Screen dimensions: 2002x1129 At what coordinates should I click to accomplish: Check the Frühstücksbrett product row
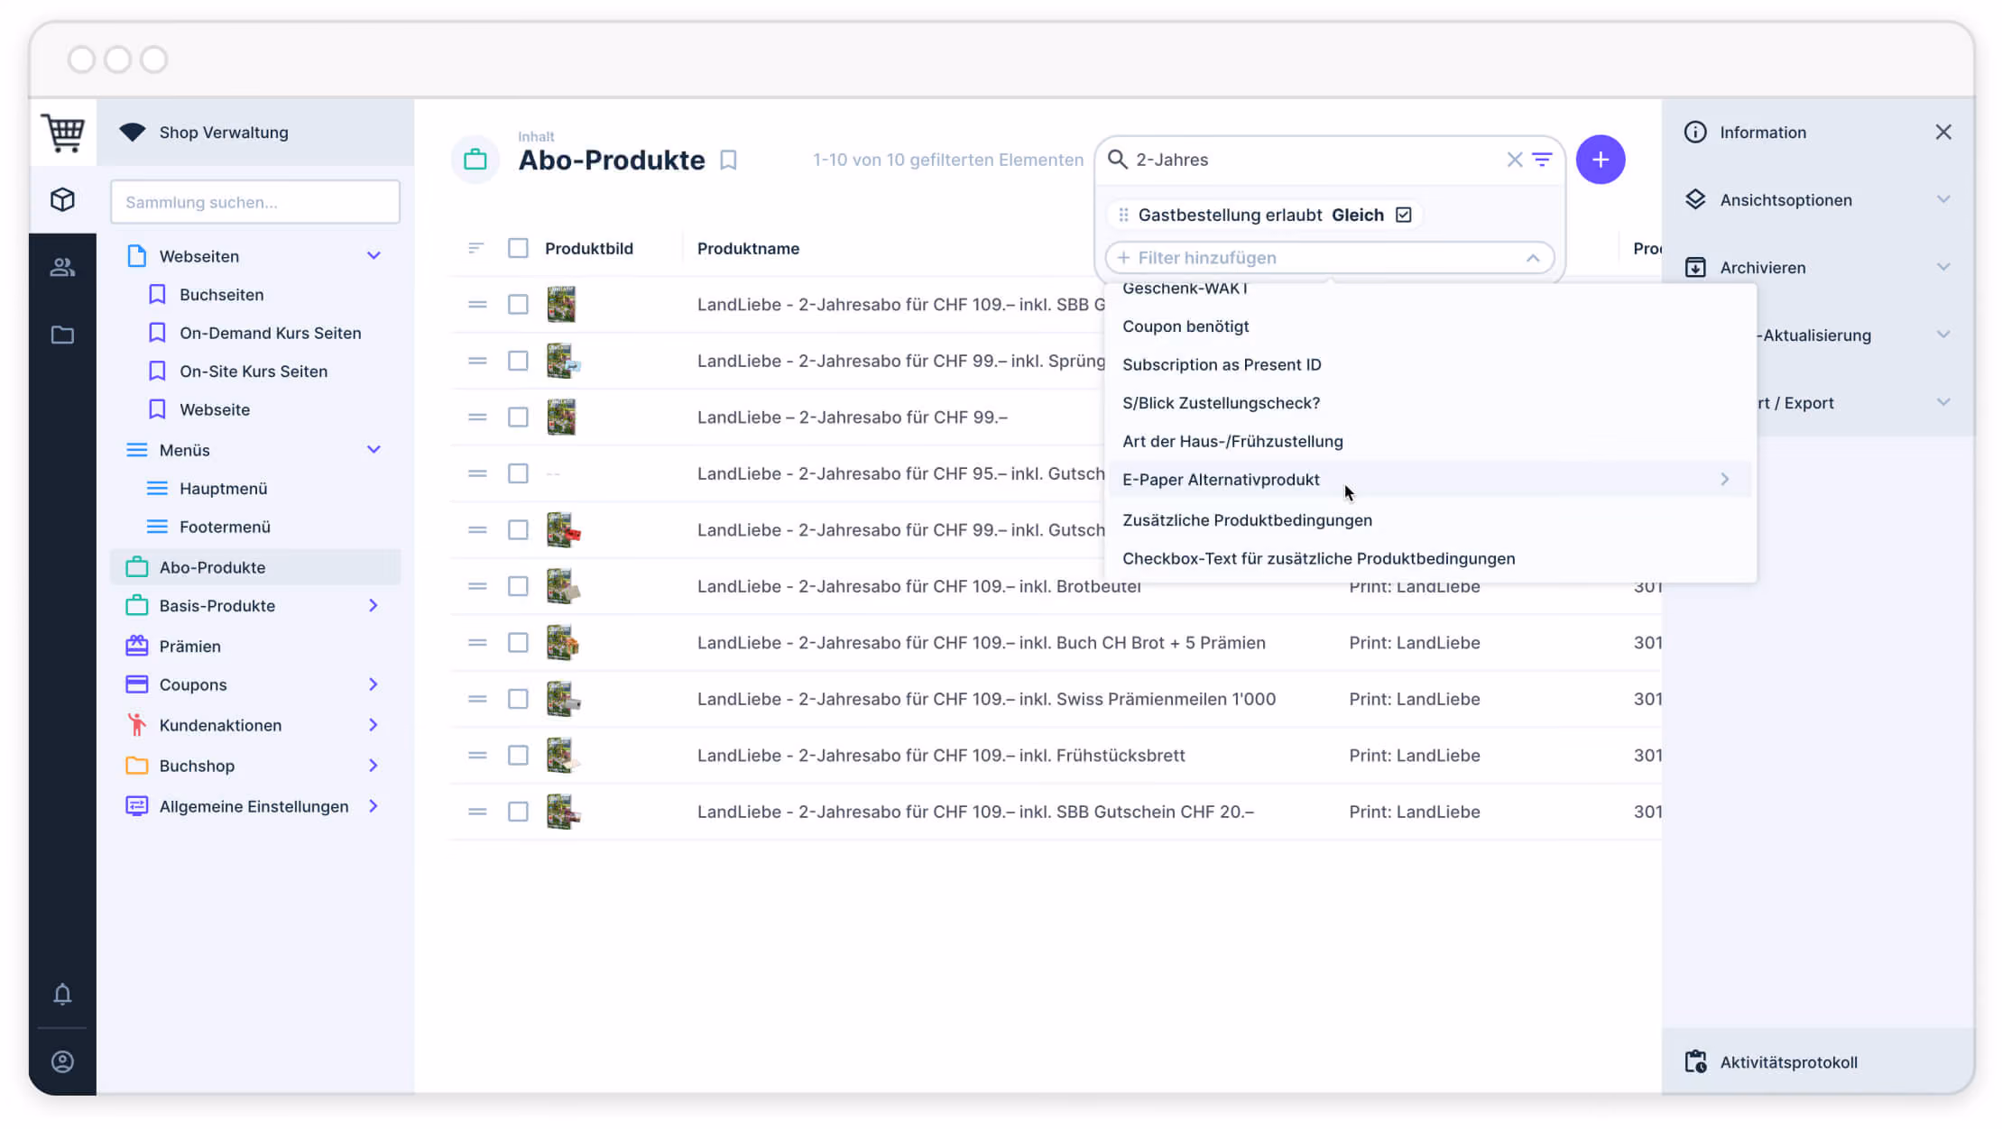[518, 756]
